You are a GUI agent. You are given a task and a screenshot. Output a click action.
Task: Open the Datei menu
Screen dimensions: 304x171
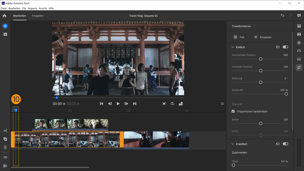4,8
